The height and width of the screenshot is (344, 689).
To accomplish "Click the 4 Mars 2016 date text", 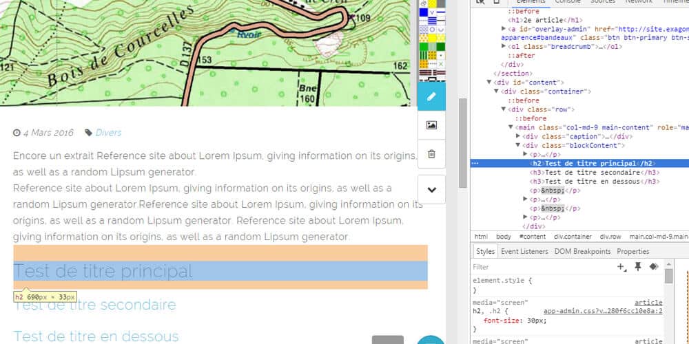I will pyautogui.click(x=48, y=133).
